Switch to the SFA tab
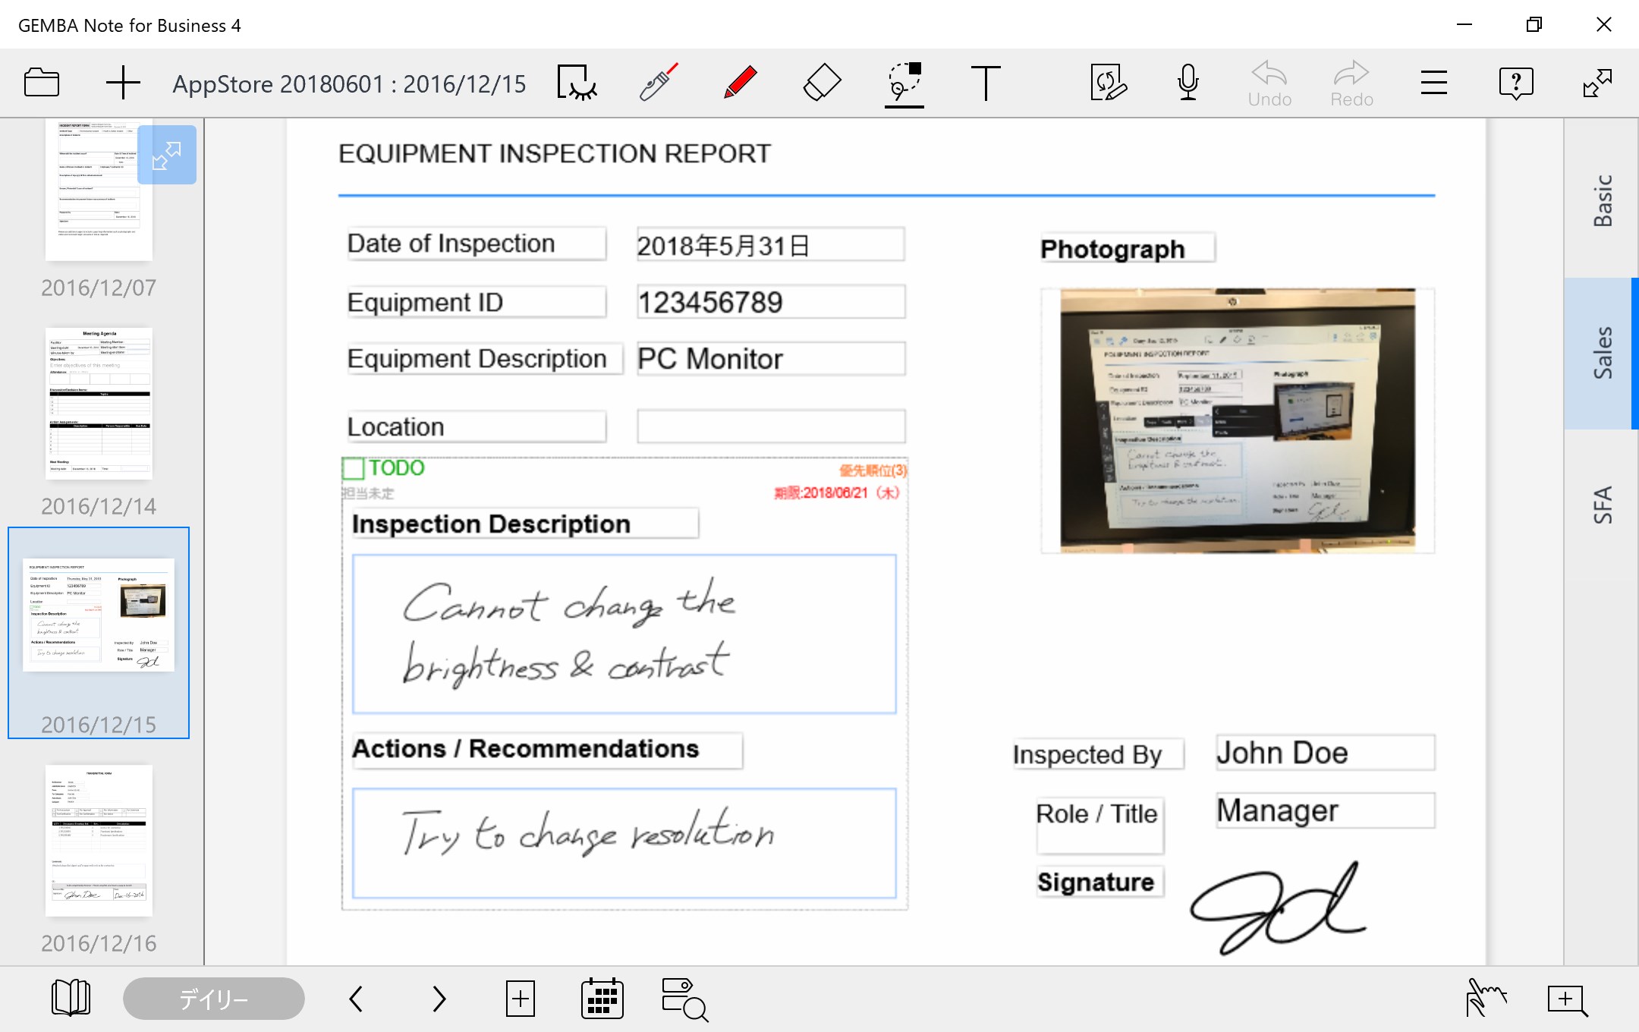 pos(1602,505)
